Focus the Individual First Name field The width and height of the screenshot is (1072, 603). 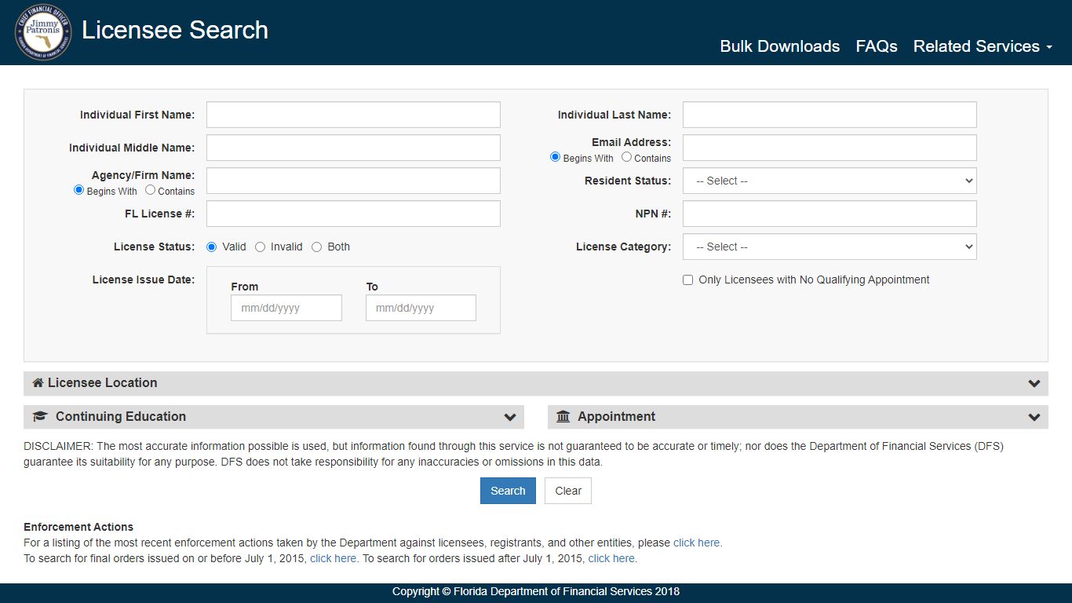353,115
